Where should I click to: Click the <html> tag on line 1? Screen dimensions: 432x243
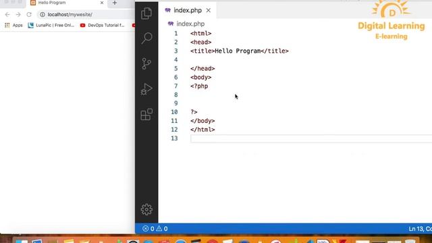[x=201, y=33]
